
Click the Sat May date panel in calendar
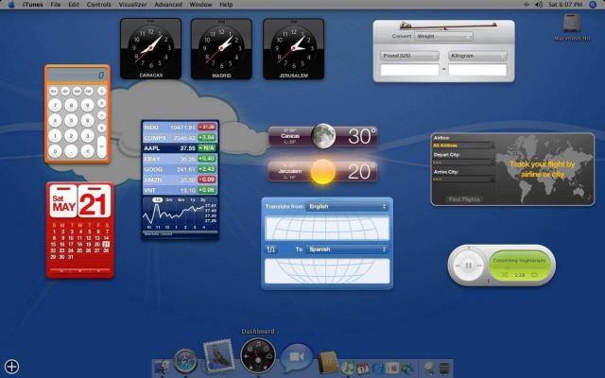(63, 201)
